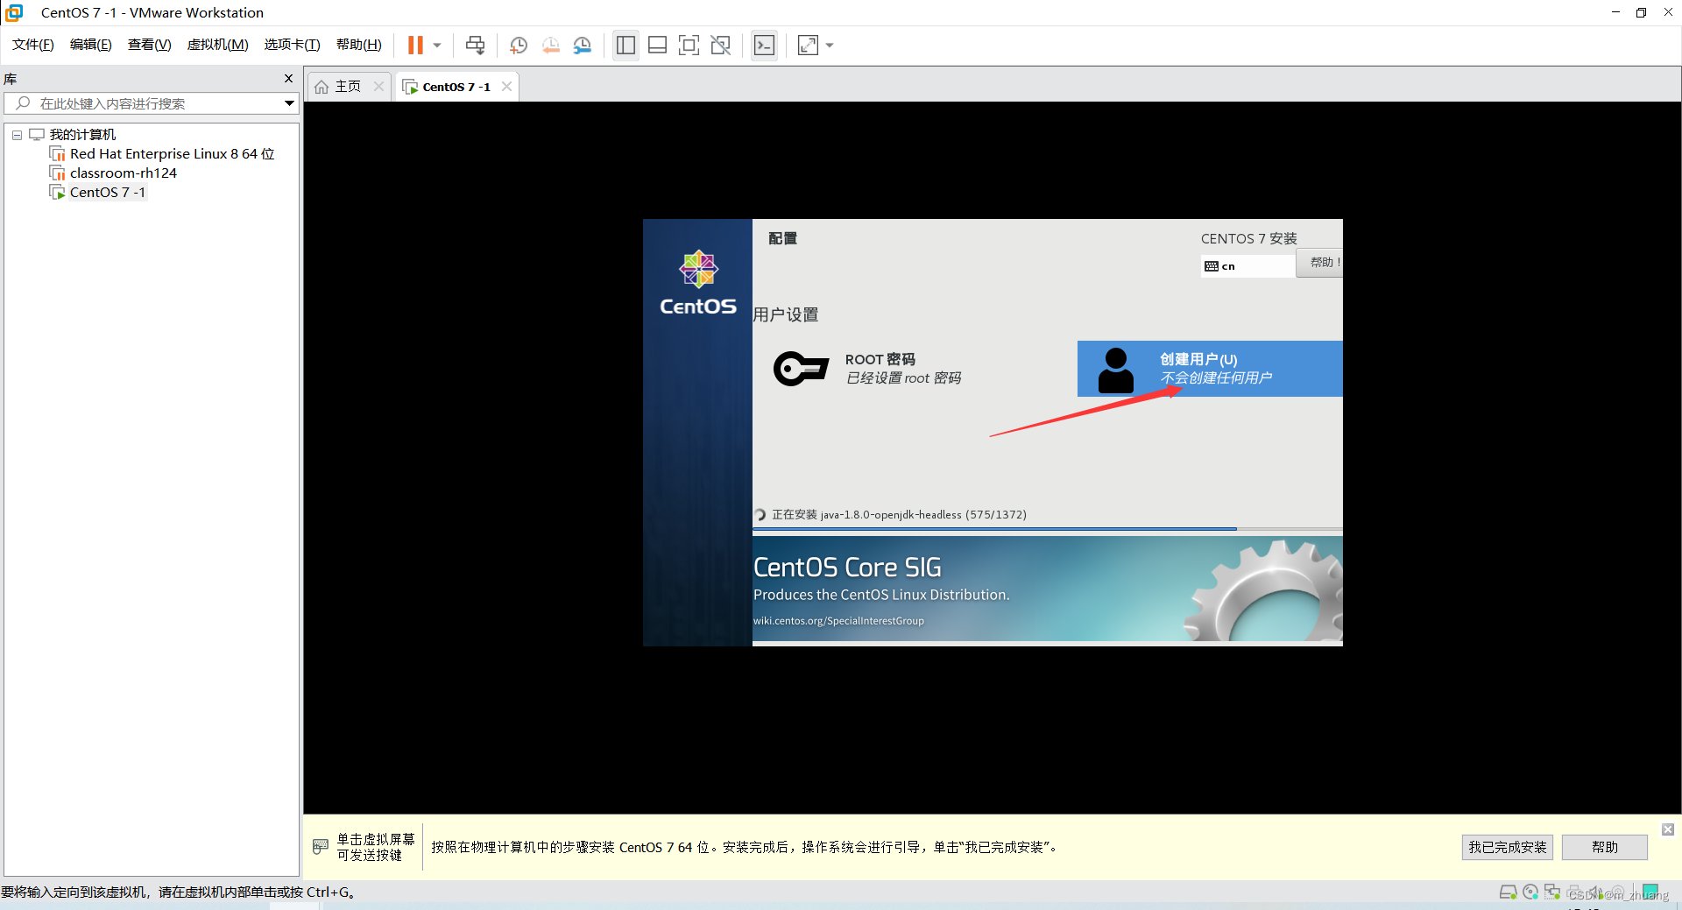Image resolution: width=1682 pixels, height=910 pixels.
Task: Open the power options dropdown arrow
Action: point(437,46)
